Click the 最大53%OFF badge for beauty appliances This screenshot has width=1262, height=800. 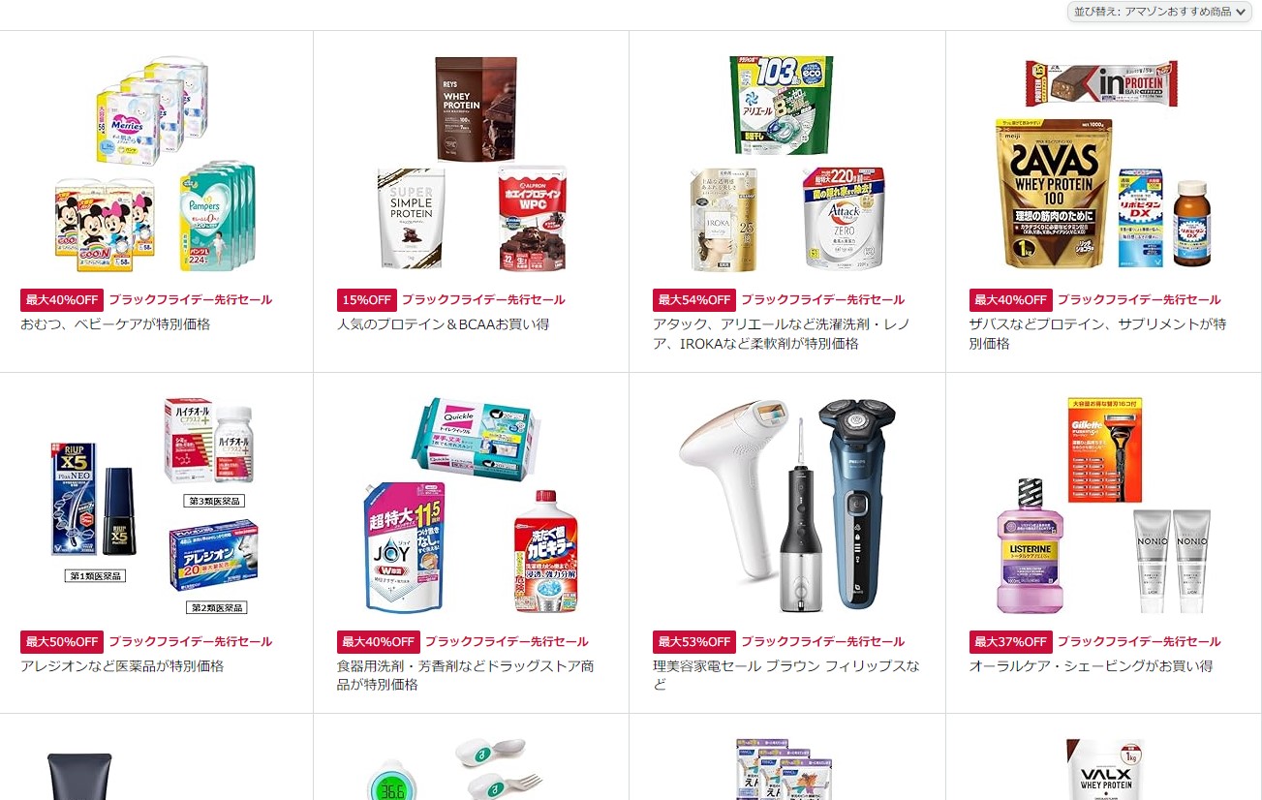(694, 642)
